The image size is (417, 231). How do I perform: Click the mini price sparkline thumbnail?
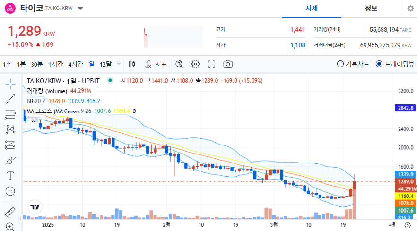point(174,37)
